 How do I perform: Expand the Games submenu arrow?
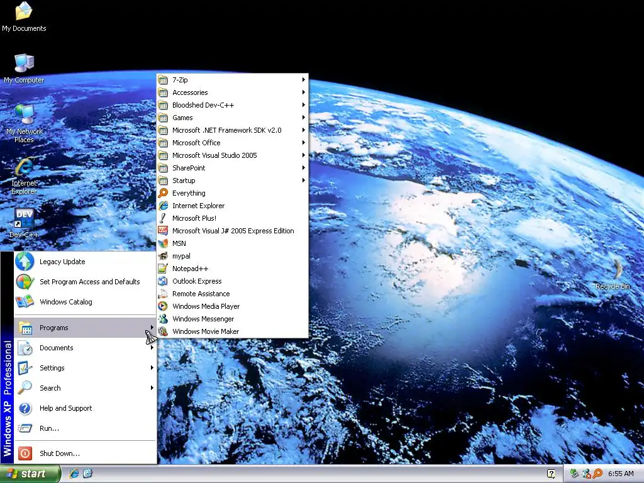[x=304, y=118]
